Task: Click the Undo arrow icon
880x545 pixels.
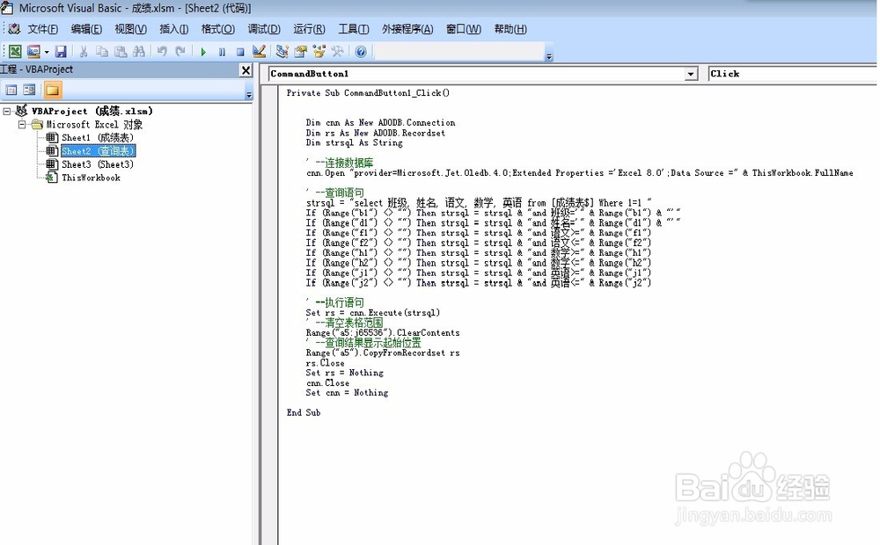Action: point(162,52)
